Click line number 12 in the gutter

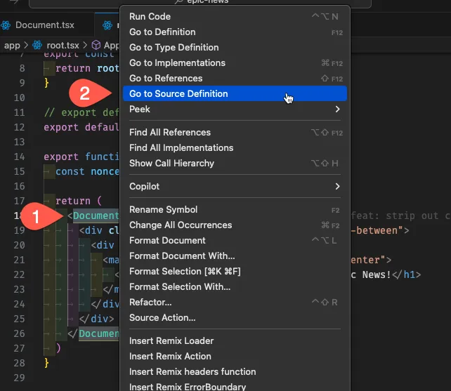(x=19, y=127)
